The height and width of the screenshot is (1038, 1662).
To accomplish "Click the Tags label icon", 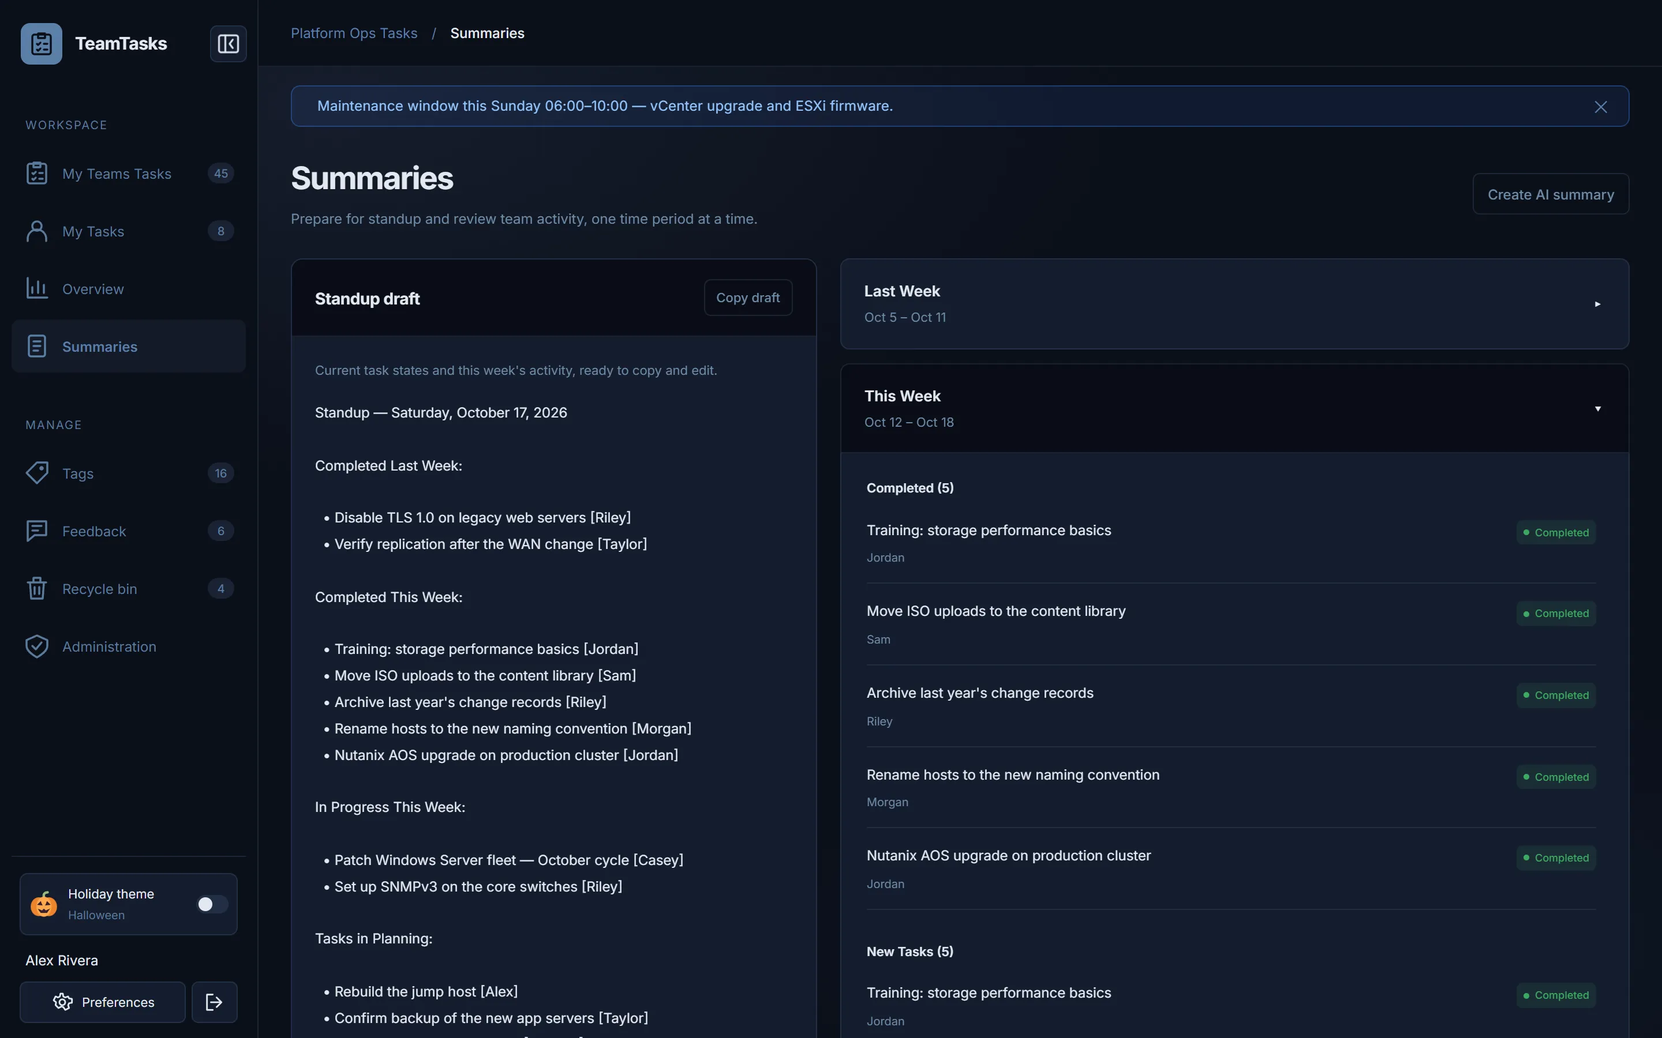I will tap(37, 473).
